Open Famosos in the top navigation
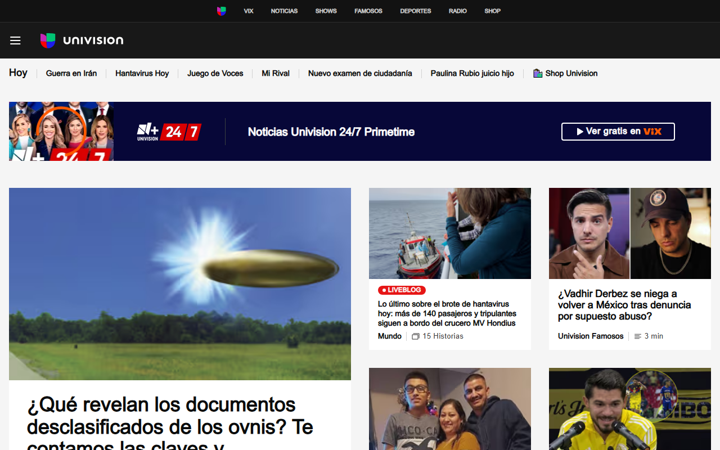 tap(368, 11)
